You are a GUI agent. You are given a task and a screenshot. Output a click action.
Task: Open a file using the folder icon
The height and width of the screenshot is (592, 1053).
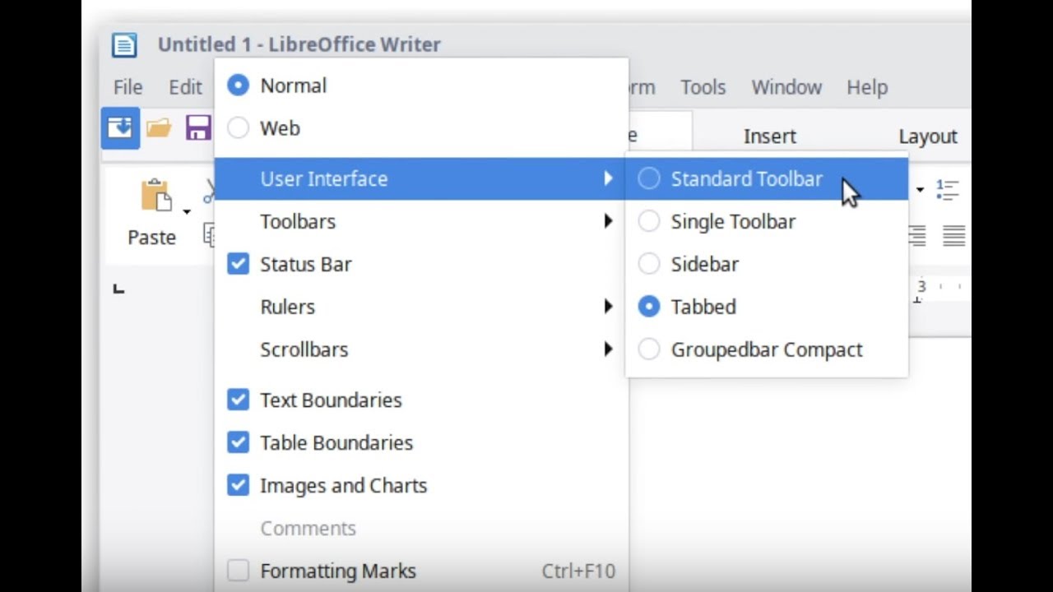click(160, 129)
